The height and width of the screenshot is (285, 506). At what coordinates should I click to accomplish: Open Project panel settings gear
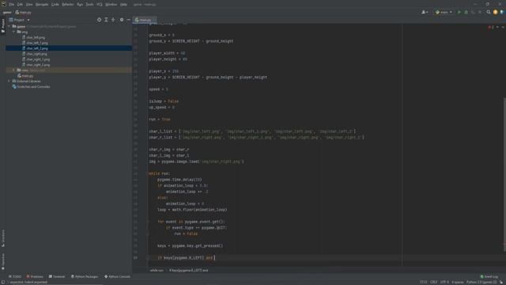pos(122,20)
